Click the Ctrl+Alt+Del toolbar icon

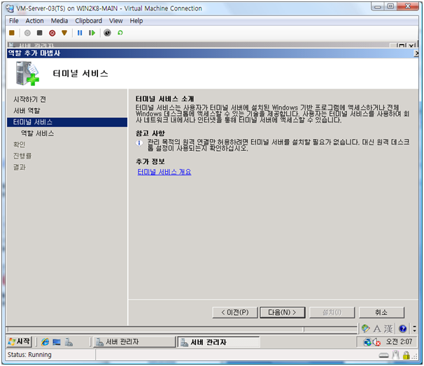(x=12, y=33)
